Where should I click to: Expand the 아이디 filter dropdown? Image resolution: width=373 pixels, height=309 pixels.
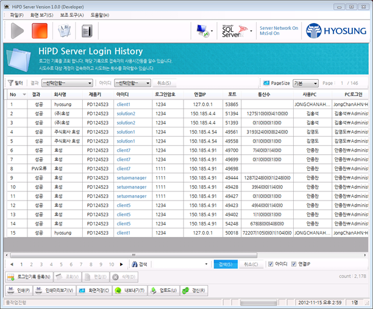tap(132, 83)
